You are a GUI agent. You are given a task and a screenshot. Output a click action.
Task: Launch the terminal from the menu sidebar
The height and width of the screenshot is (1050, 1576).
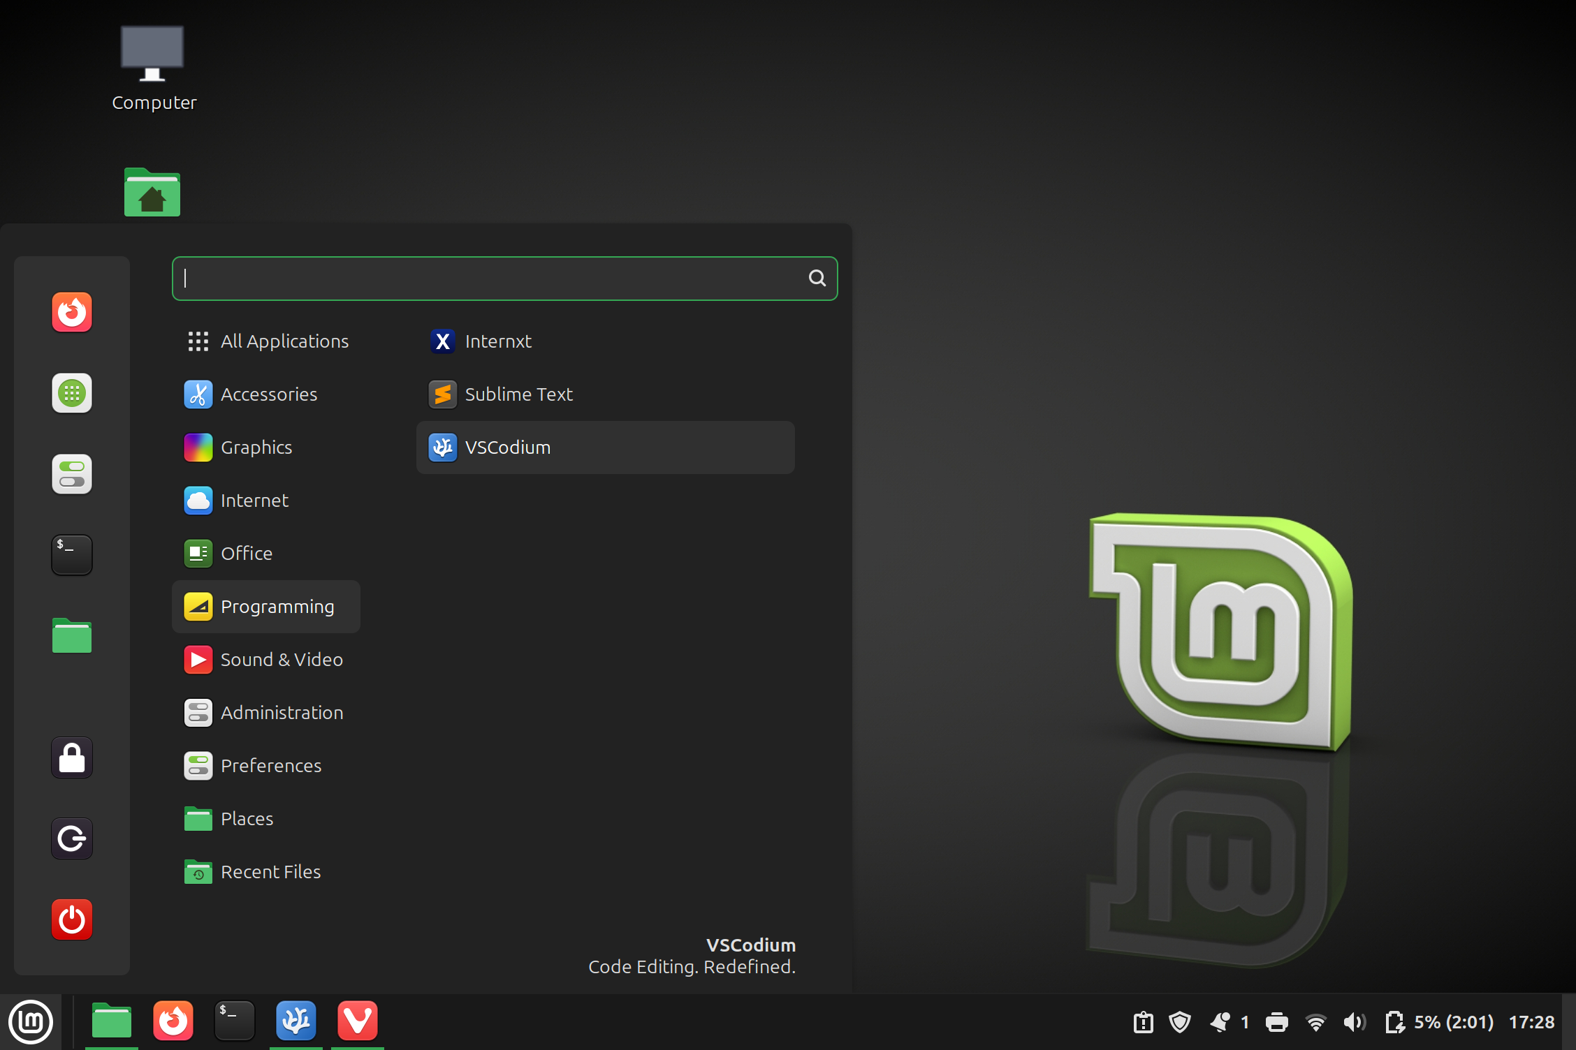[71, 554]
